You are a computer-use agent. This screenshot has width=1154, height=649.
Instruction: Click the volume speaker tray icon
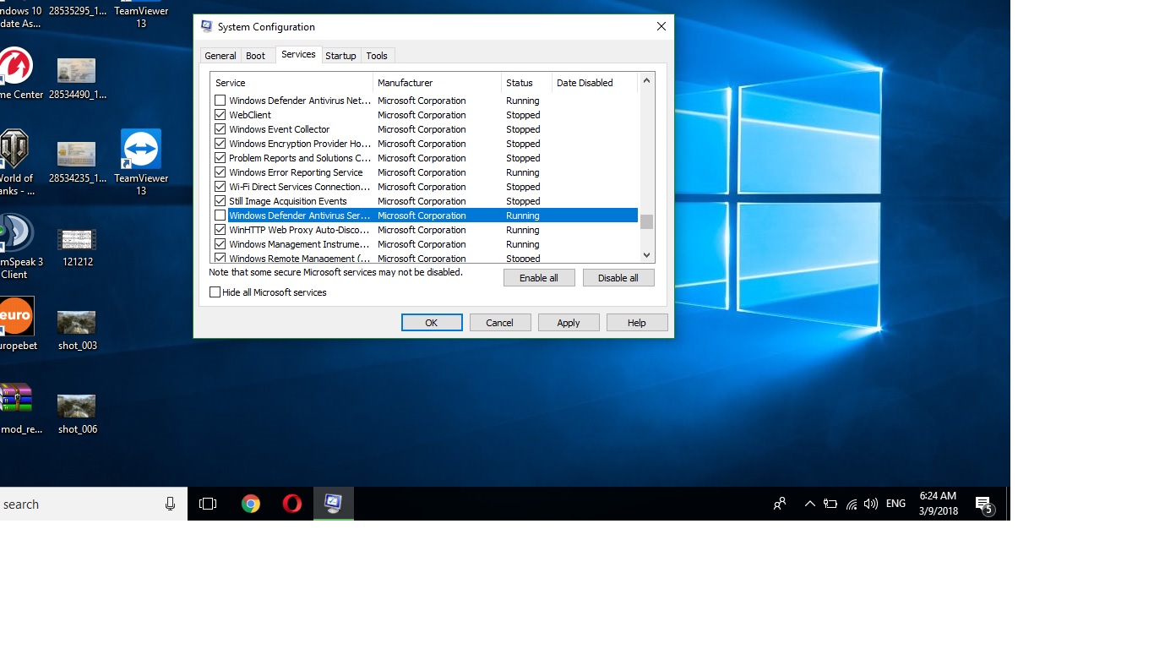(x=871, y=504)
